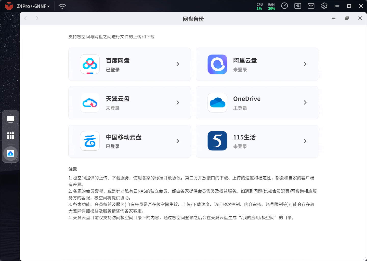Click the CPU usage indicator
The height and width of the screenshot is (261, 367).
pyautogui.click(x=259, y=6)
